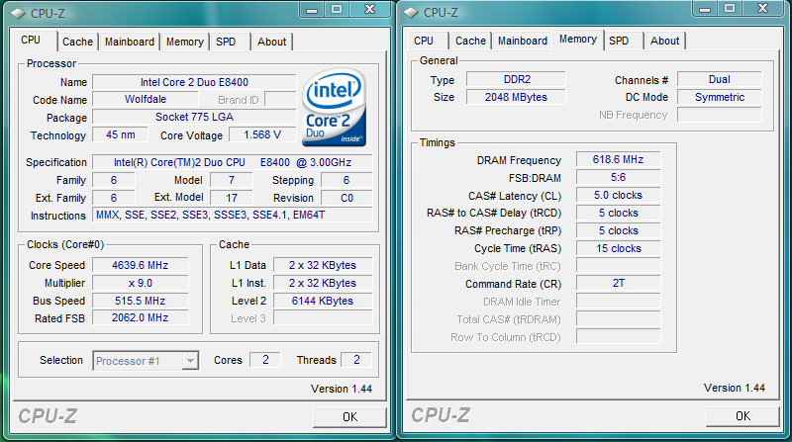Click the tRCD value '5 clocks'
Viewport: 792px width, 442px height.
[618, 213]
